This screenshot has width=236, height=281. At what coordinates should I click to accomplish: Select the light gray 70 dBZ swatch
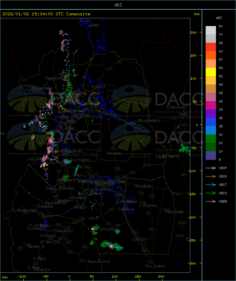[211, 30]
